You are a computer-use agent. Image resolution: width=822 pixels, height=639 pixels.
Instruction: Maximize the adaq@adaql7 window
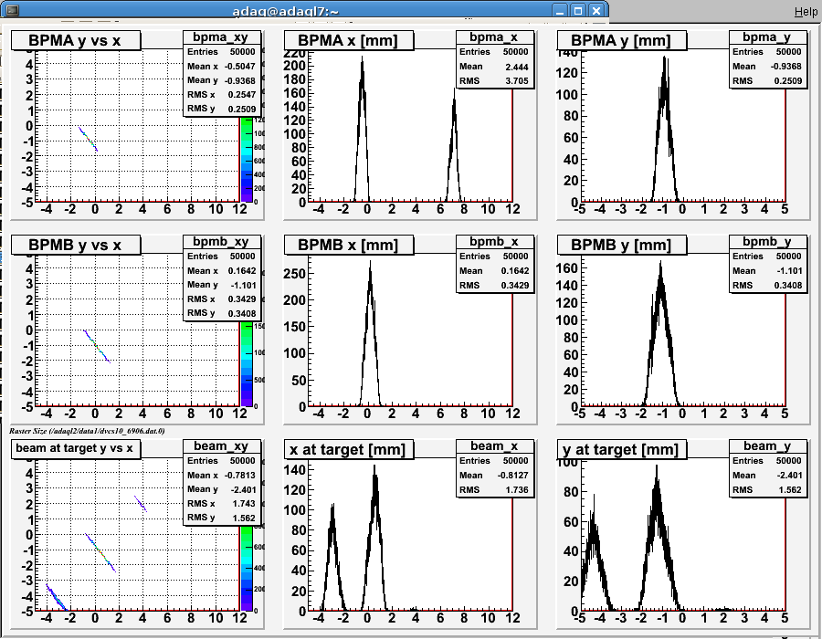(x=578, y=10)
